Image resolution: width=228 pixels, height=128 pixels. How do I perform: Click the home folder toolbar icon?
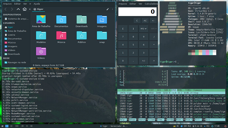(x=24, y=9)
